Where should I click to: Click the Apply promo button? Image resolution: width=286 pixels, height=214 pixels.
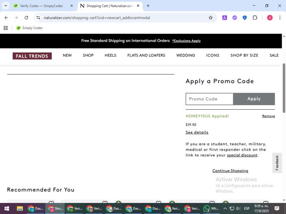click(254, 99)
